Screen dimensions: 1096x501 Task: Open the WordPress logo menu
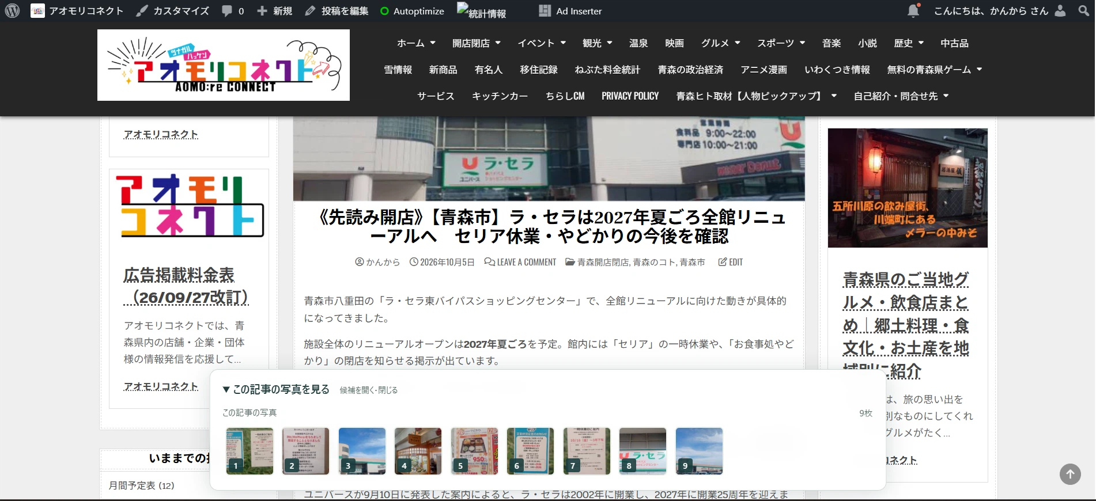click(x=12, y=11)
